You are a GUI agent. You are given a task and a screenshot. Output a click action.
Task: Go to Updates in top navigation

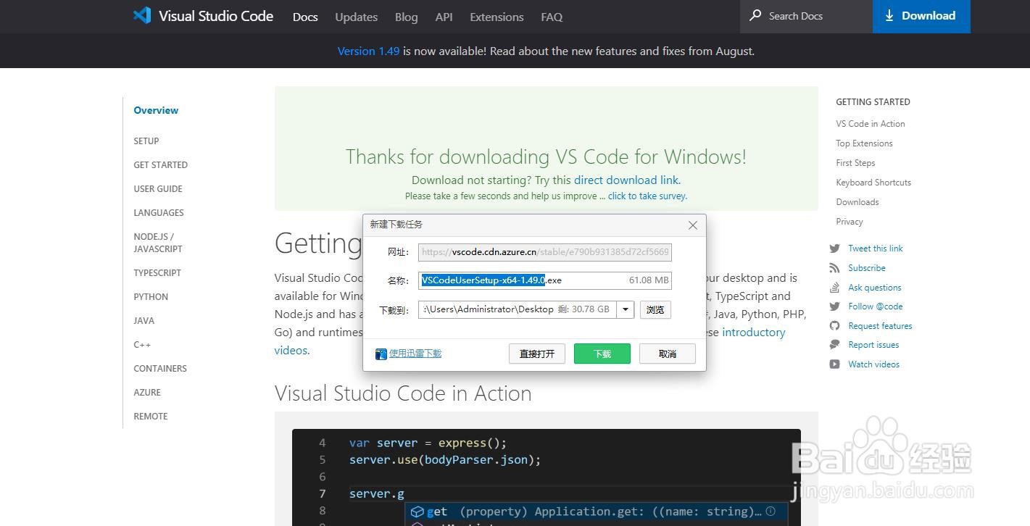[356, 17]
